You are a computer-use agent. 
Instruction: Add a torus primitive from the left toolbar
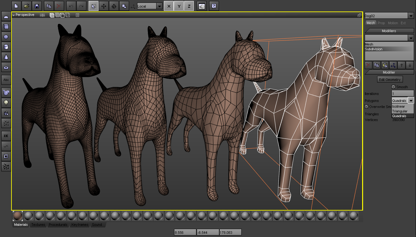[x=6, y=68]
